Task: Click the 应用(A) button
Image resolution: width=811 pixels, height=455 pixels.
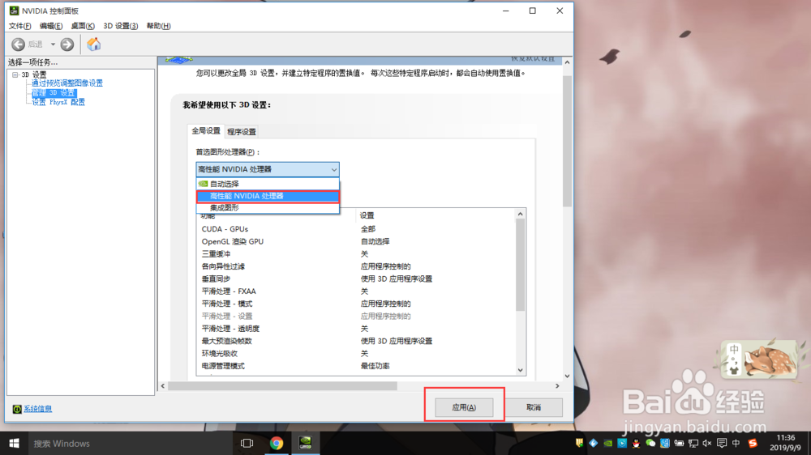Action: [464, 407]
